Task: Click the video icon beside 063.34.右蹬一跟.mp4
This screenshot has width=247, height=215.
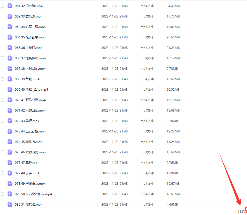Action: [x=10, y=27]
